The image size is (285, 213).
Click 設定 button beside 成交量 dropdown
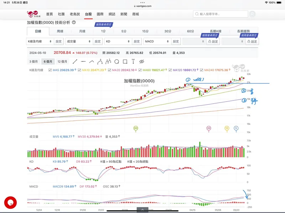click(98, 42)
